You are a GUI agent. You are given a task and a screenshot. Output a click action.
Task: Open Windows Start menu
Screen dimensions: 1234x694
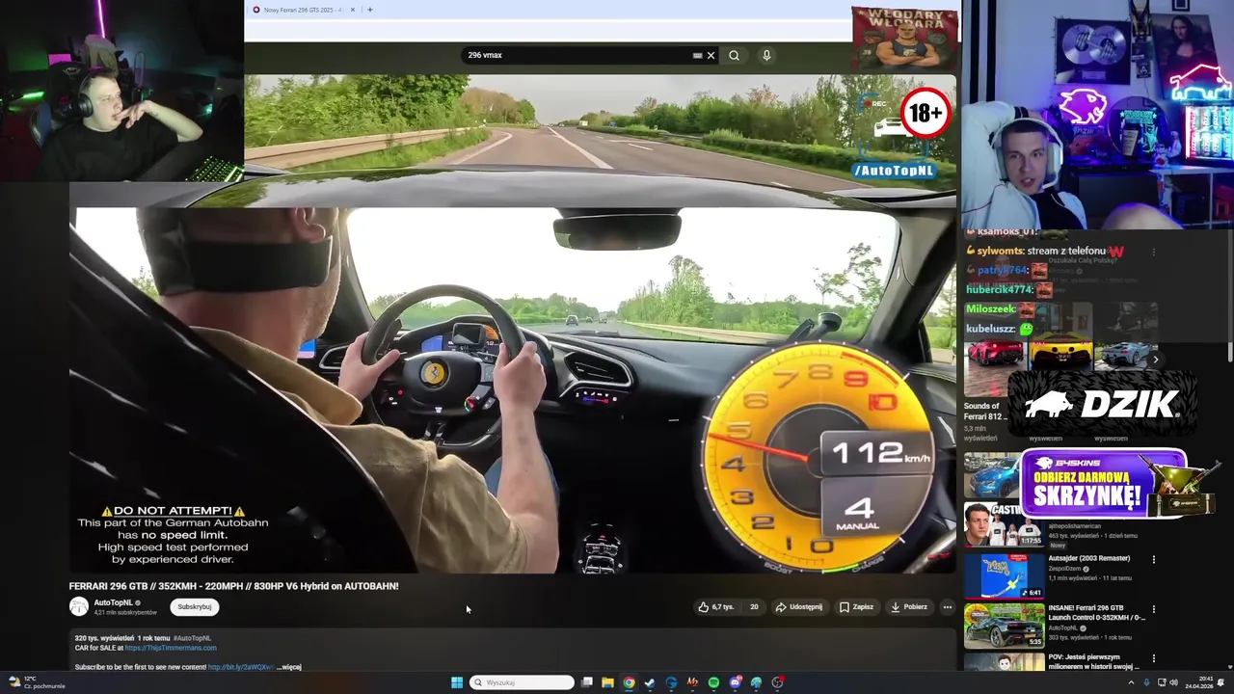[x=457, y=682]
